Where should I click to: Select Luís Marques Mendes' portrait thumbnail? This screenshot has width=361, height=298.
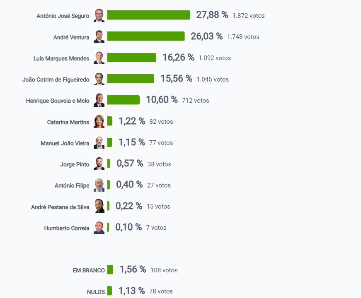[x=99, y=58]
